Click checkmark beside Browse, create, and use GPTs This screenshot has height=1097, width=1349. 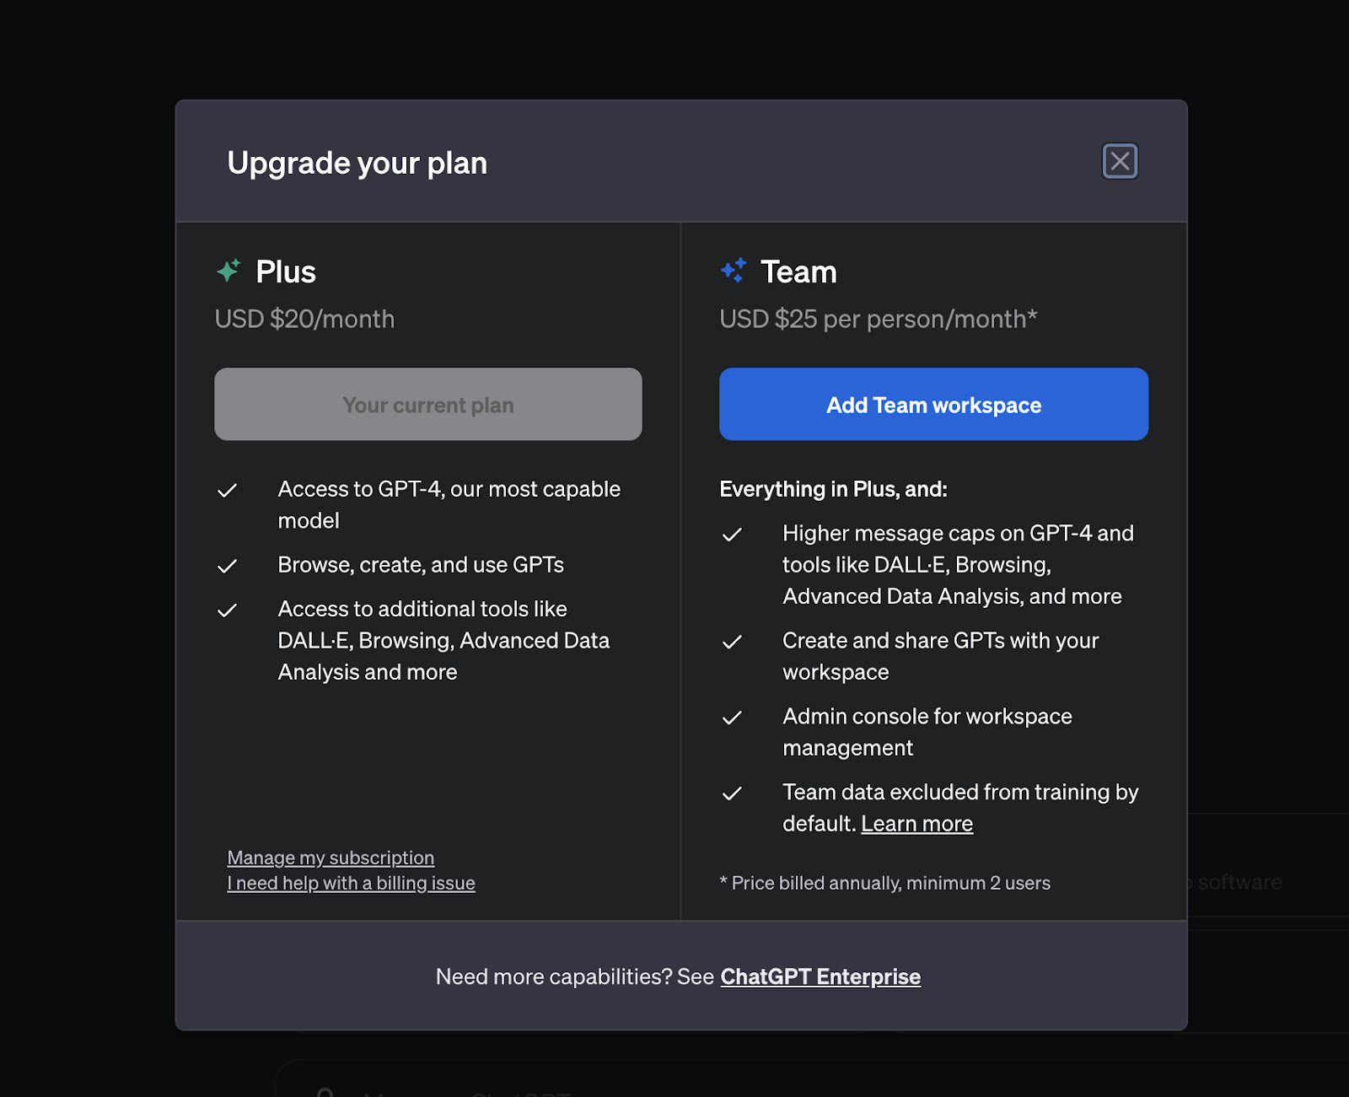[x=227, y=567]
